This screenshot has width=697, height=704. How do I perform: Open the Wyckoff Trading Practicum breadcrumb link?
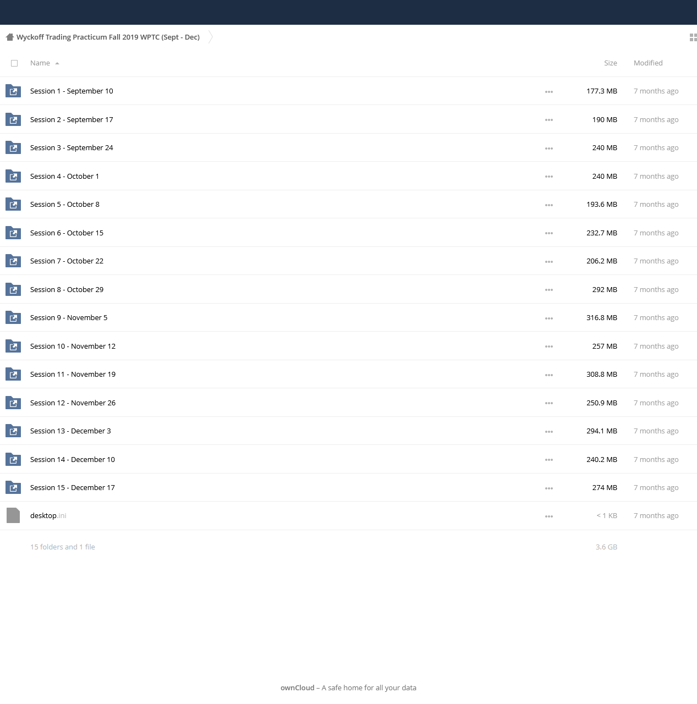coord(108,37)
